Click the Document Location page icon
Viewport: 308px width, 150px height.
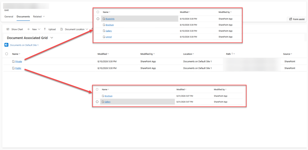(x=61, y=29)
